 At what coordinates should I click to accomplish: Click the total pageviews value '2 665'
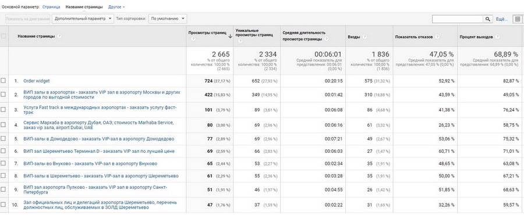coord(221,54)
